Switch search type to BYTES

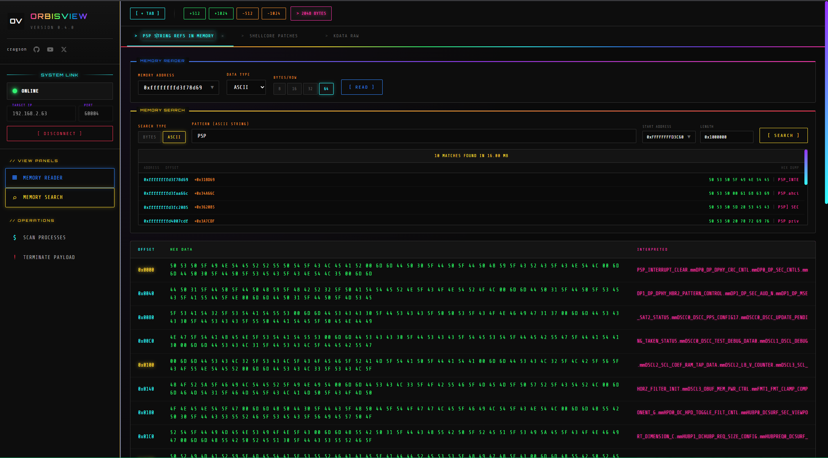click(149, 137)
